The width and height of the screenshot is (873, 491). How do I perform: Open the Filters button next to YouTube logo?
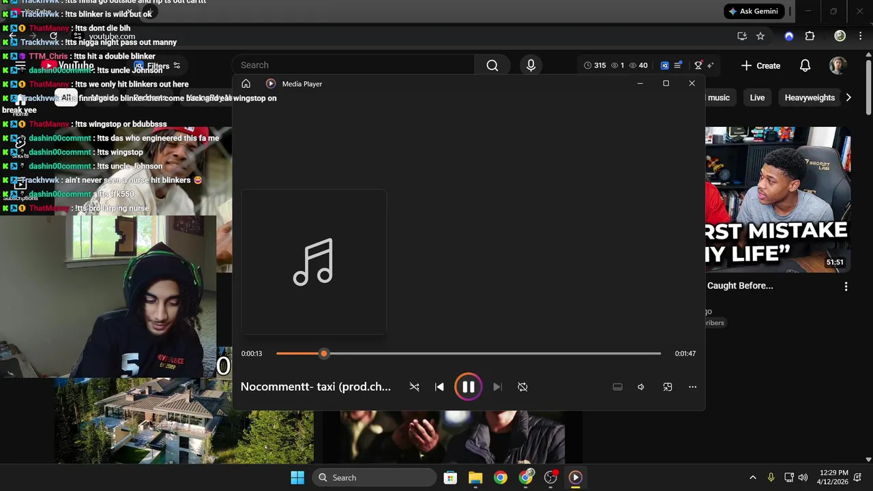[157, 66]
